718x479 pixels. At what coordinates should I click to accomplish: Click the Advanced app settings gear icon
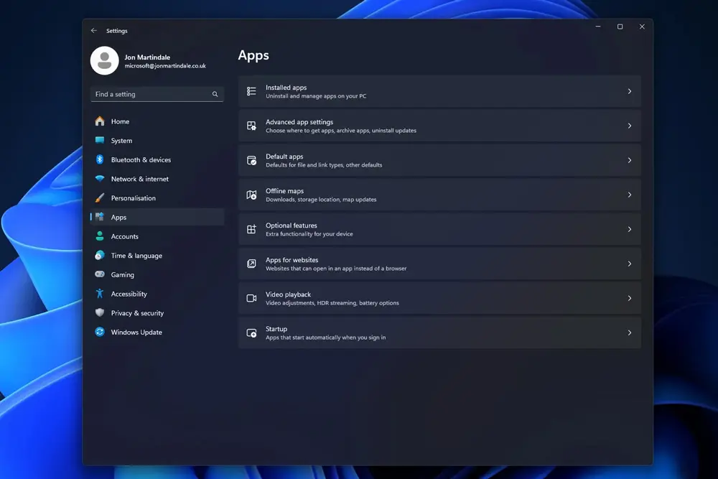(x=251, y=126)
